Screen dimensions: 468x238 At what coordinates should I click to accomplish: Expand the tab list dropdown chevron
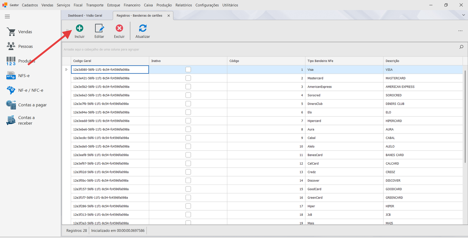(463, 15)
